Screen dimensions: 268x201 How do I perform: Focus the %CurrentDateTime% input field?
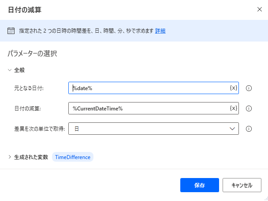153,108
